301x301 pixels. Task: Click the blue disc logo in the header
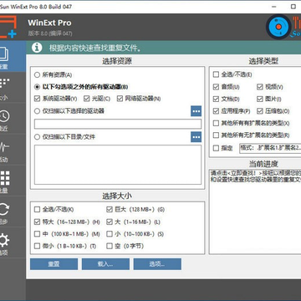278,27
